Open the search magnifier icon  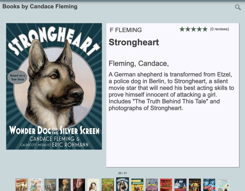click(238, 7)
